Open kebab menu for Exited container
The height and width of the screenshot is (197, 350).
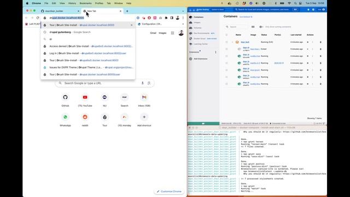(312, 49)
